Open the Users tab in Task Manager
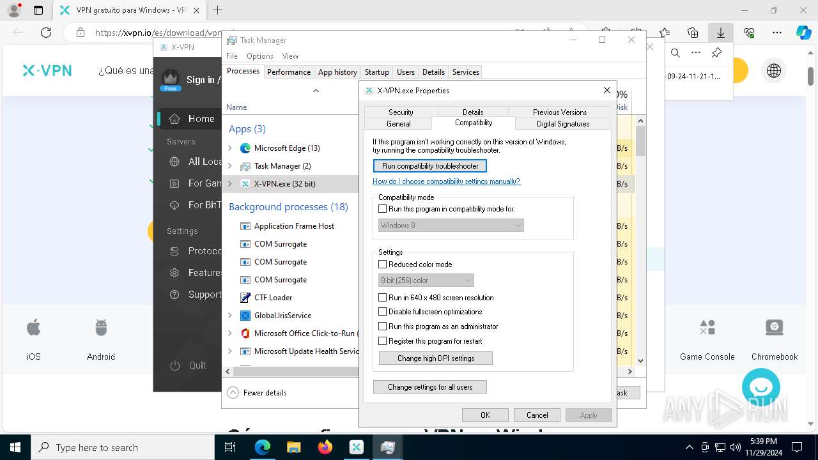 [x=406, y=72]
